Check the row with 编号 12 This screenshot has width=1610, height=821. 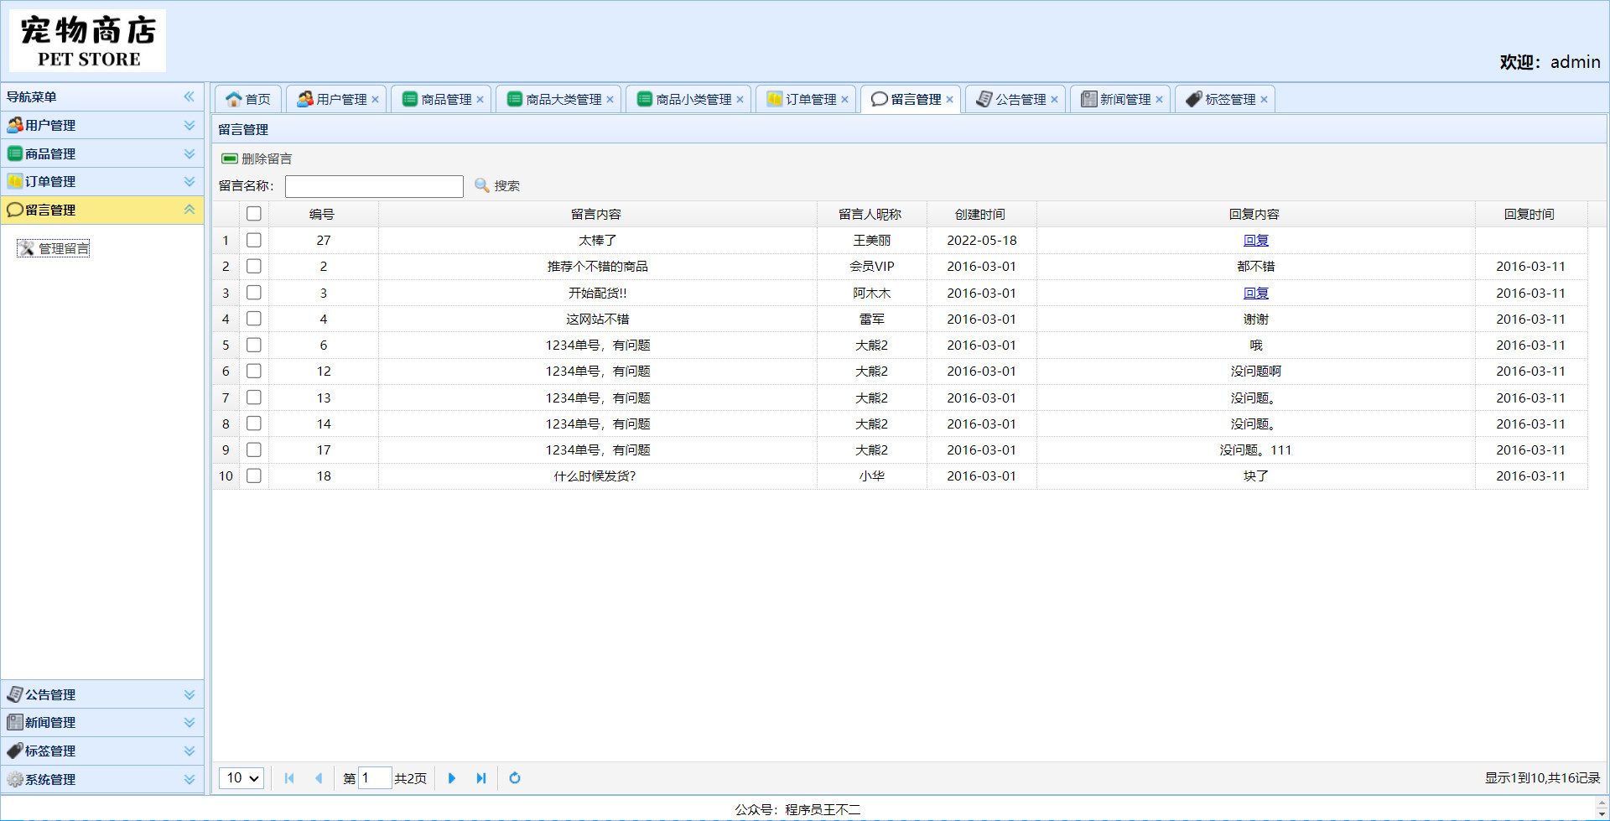click(254, 371)
